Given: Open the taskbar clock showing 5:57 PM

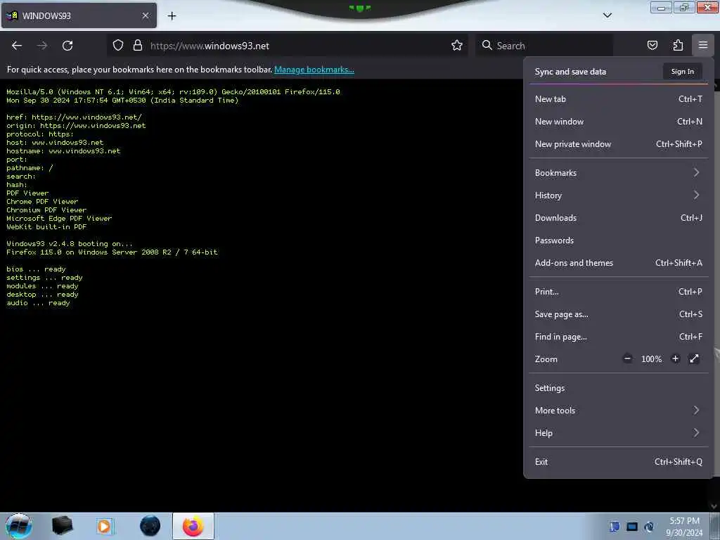Looking at the screenshot, I should 684,527.
